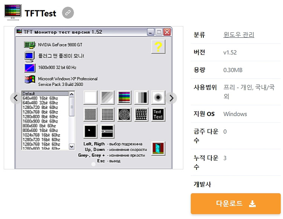Viewport: 283px width, 219px height.
Task: Click the 1600x900 32 bit 60 Hz text
Action: 57,68
